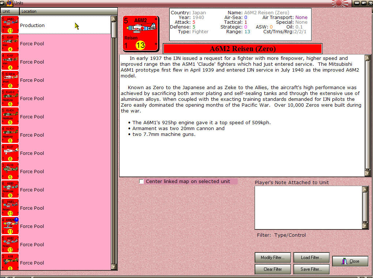This screenshot has height=278, width=373.
Task: Select the Ki-27 fighter unit counter
Action: click(10, 153)
